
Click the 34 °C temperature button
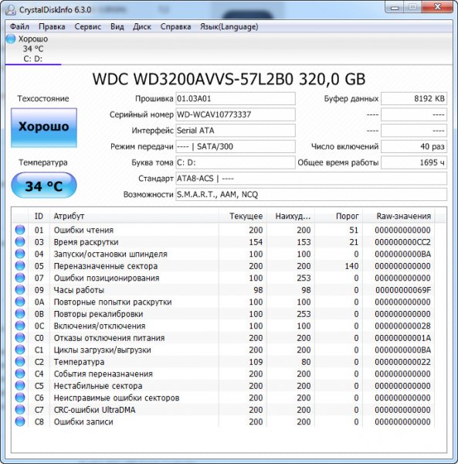tap(44, 186)
